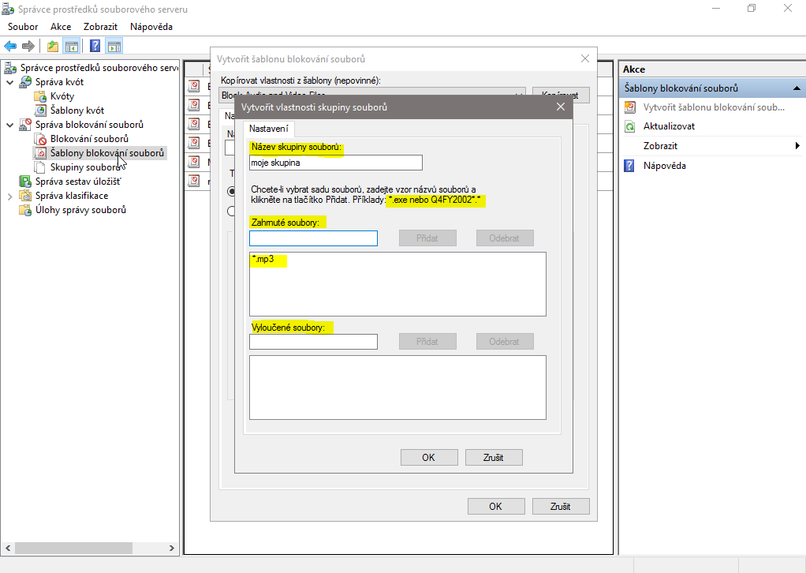806x573 pixels.
Task: Toggle the show/hide action pane toolbar icon
Action: pos(114,46)
